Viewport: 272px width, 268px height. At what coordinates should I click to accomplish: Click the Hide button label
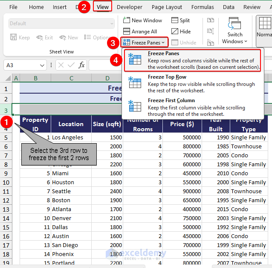[x=185, y=32]
